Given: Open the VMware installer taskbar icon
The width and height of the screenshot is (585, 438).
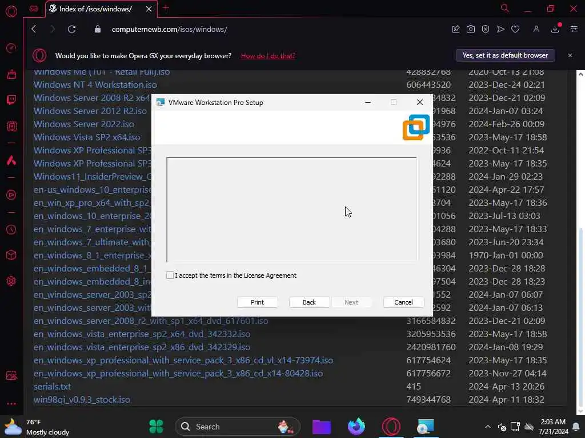Looking at the screenshot, I should (x=426, y=427).
